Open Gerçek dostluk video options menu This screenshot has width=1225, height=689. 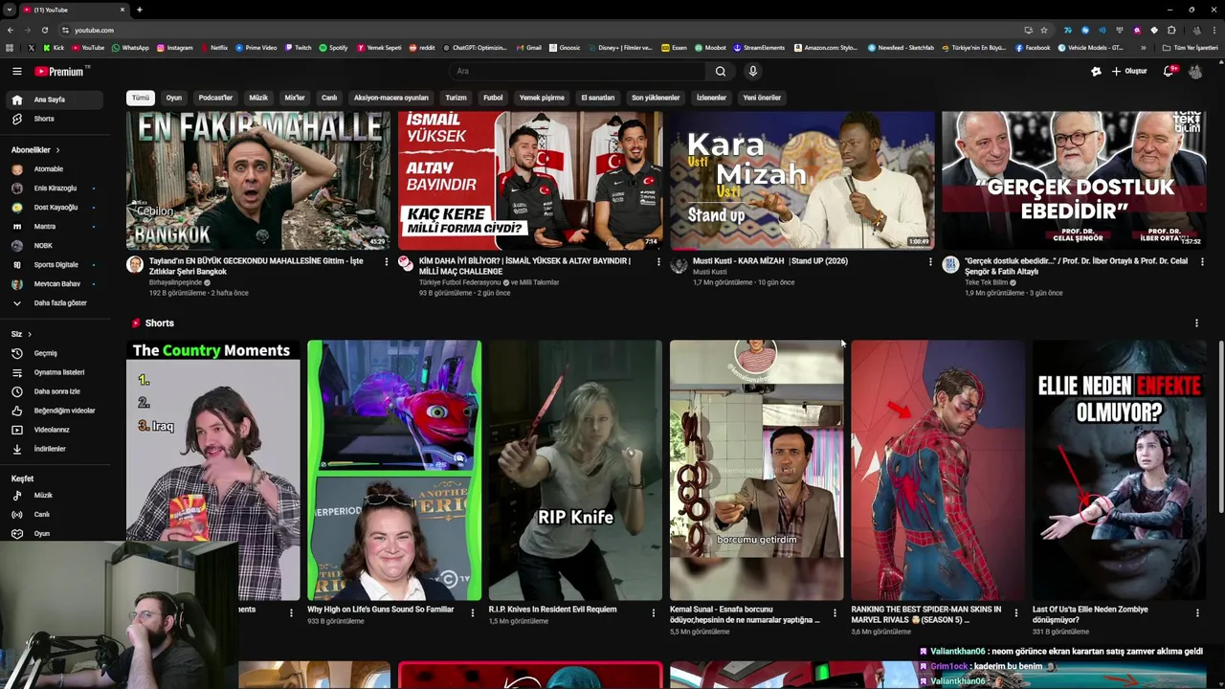[1202, 261]
